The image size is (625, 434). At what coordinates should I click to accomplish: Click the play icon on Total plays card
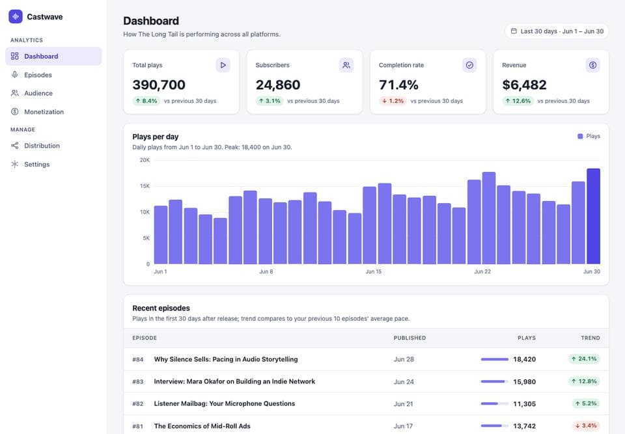(223, 65)
